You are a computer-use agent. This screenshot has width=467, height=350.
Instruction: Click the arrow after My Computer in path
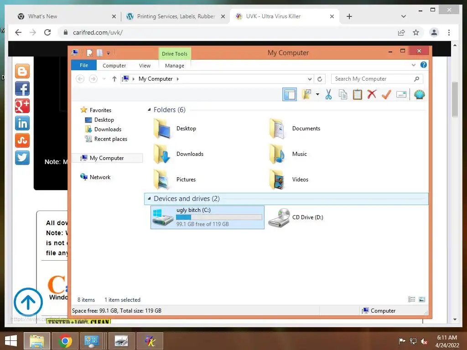(x=178, y=79)
